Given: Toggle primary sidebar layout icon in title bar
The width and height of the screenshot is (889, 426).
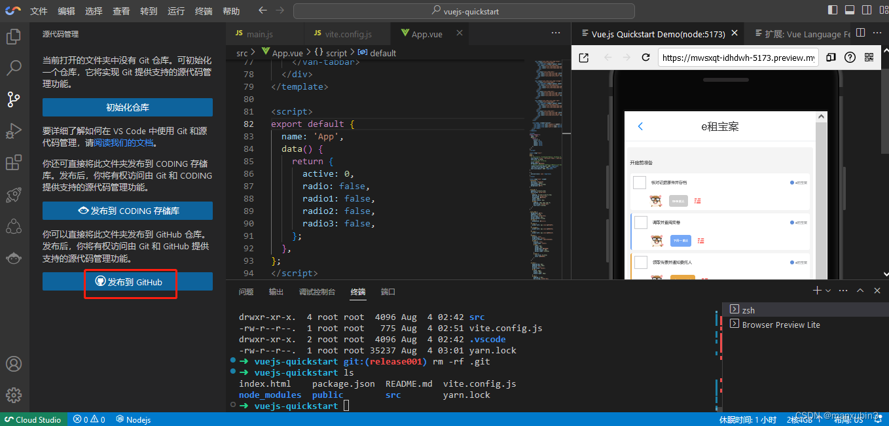Looking at the screenshot, I should tap(833, 10).
